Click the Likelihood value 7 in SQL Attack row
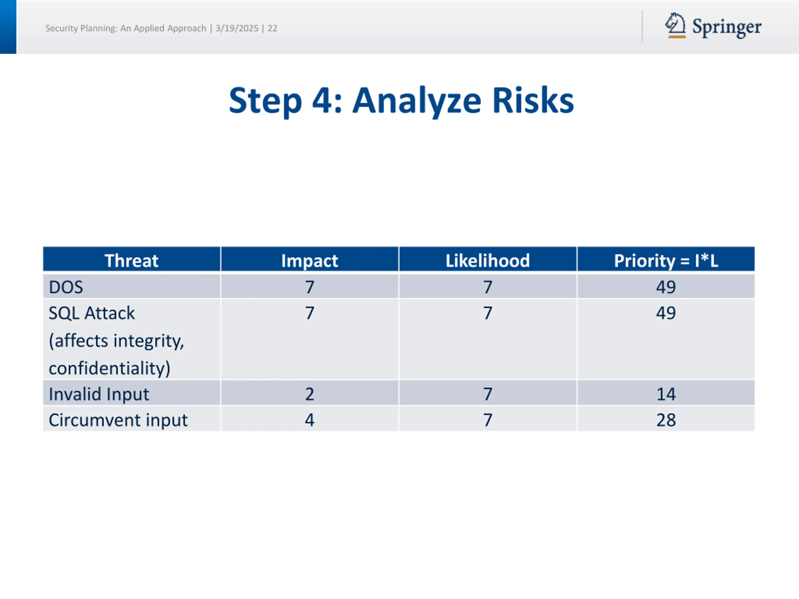 click(488, 313)
